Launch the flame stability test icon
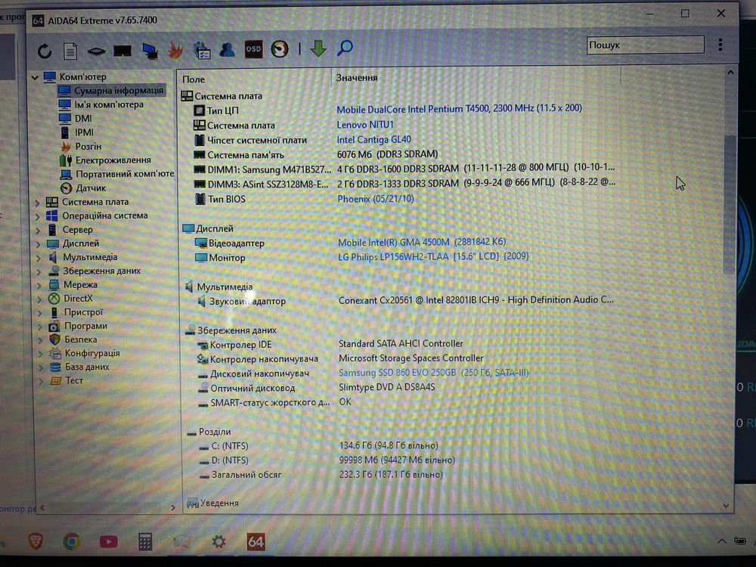Viewport: 756px width, 567px height. pos(175,50)
